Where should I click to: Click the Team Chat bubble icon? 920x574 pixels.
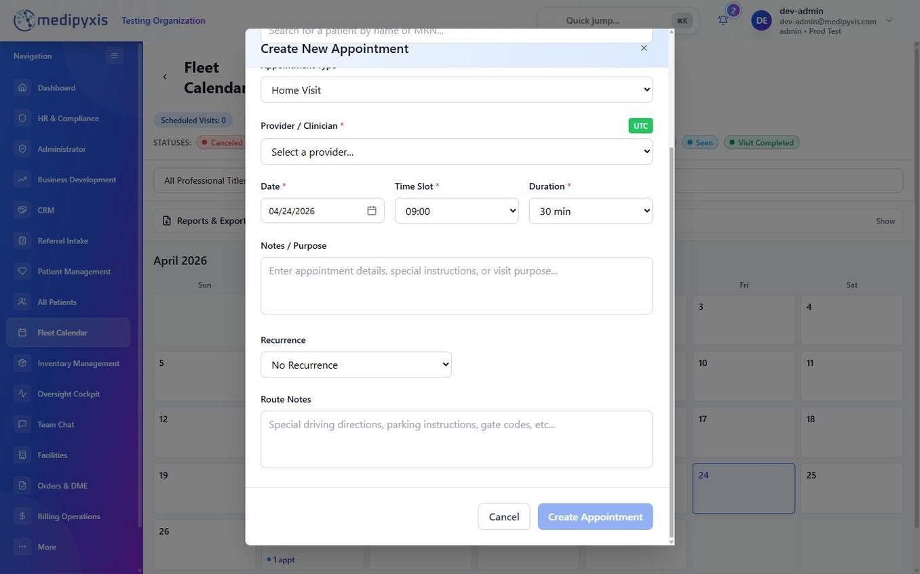[x=22, y=424]
